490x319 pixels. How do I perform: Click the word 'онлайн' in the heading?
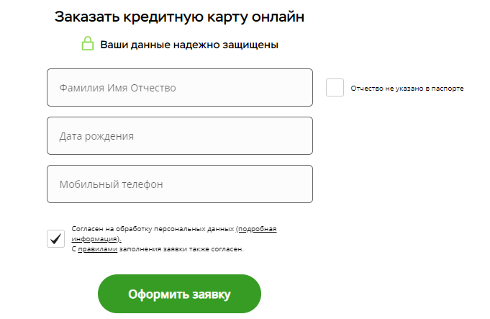(x=278, y=17)
